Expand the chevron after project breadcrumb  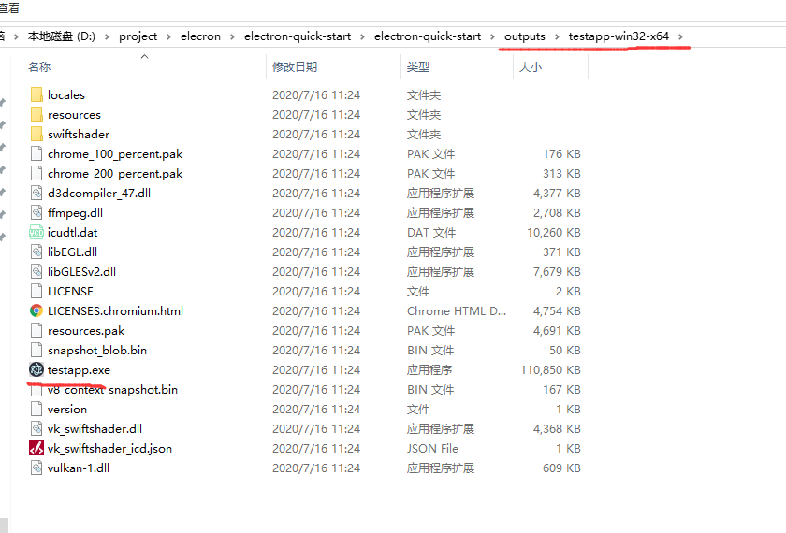click(168, 36)
